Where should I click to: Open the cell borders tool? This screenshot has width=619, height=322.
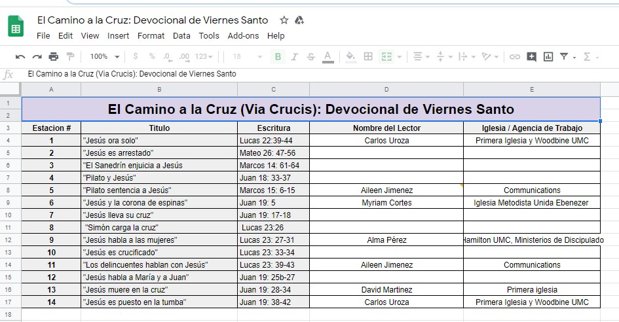(x=368, y=57)
